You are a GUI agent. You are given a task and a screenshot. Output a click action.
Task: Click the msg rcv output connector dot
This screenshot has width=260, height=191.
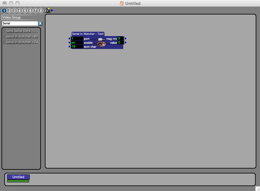125,39
